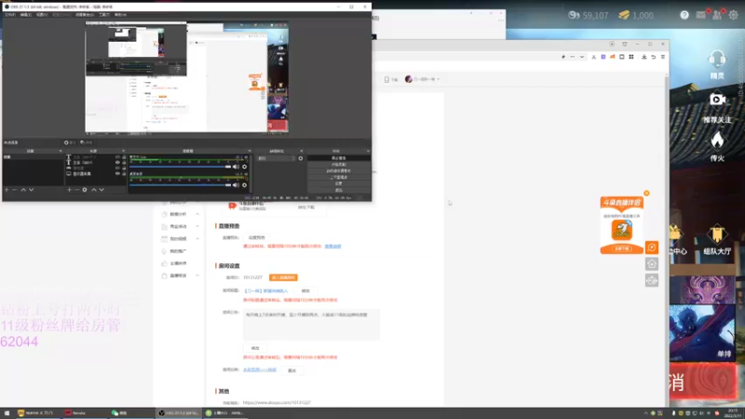The image size is (745, 419).
Task: Toggle lock on the second text source
Action: pyautogui.click(x=124, y=162)
